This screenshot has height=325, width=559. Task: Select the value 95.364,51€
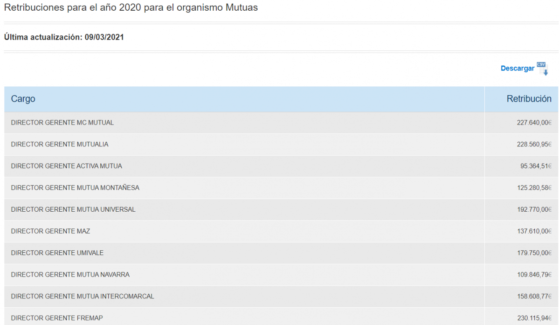536,166
